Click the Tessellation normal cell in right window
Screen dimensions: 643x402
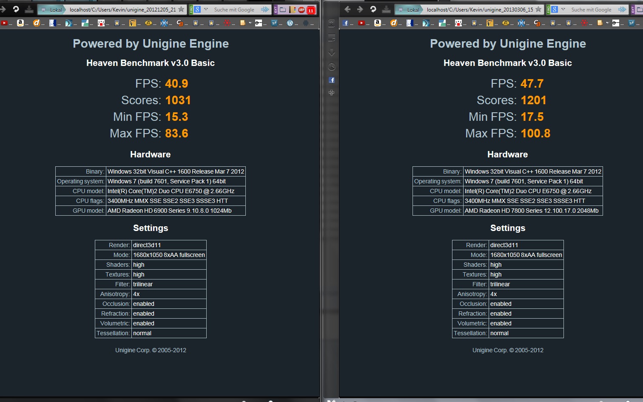click(x=526, y=333)
